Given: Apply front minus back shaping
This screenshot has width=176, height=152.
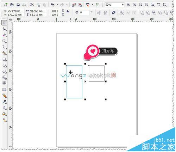Looking at the screenshot, I should (x=166, y=12).
